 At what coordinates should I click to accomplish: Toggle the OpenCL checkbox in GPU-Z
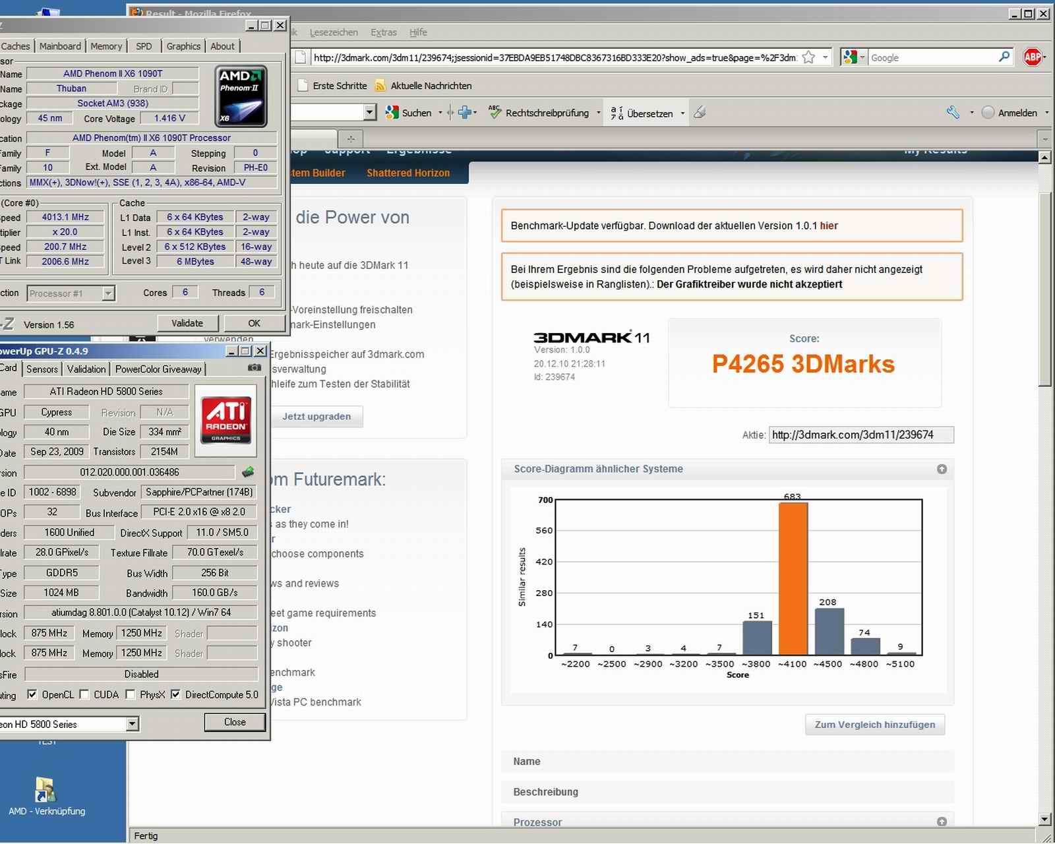pyautogui.click(x=32, y=694)
